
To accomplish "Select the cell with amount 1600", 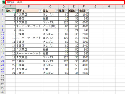I will [x=84, y=14].
